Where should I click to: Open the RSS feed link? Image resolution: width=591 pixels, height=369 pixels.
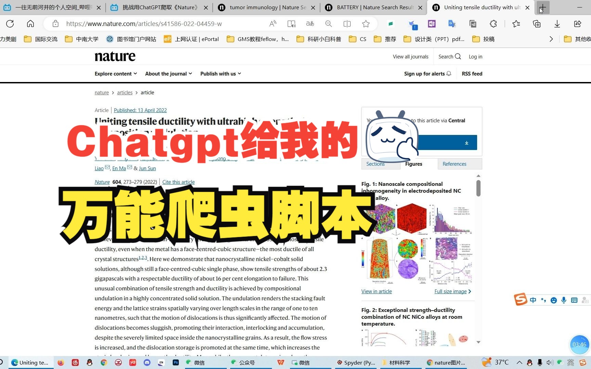coord(472,73)
